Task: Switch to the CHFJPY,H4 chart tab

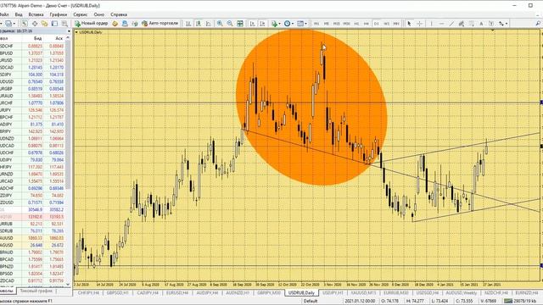Action: coord(88,293)
